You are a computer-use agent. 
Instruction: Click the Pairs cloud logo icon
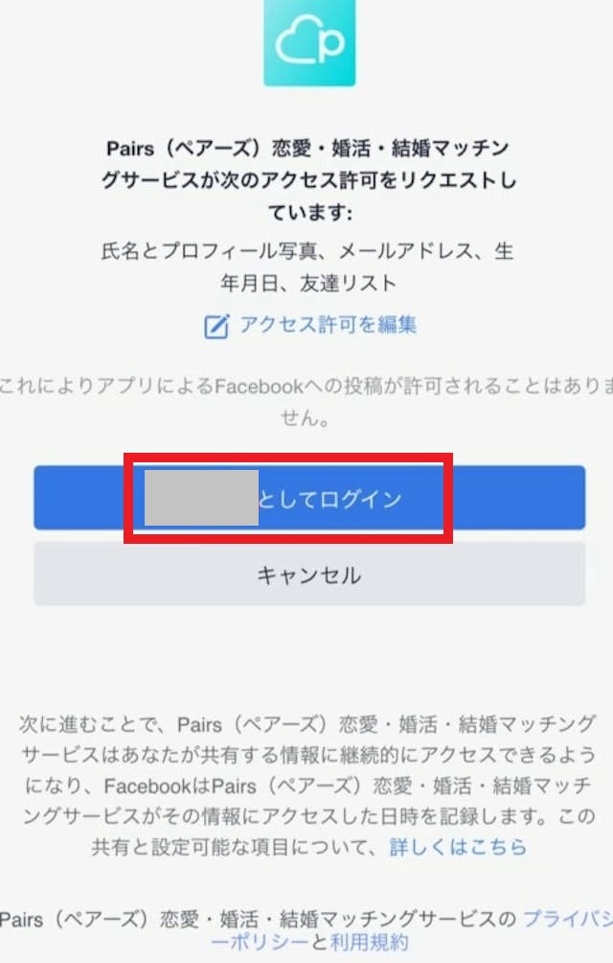309,42
